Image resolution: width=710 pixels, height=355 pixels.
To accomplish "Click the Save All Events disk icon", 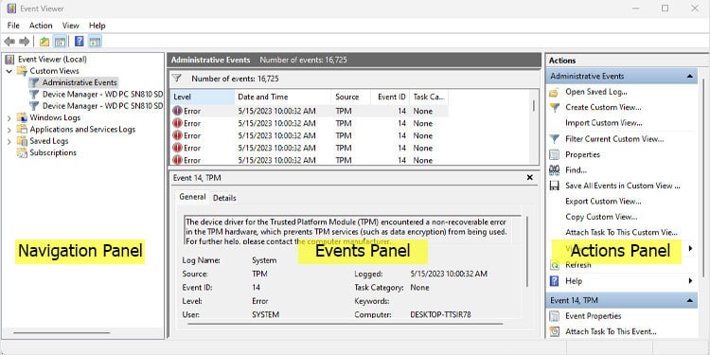I will pyautogui.click(x=554, y=186).
